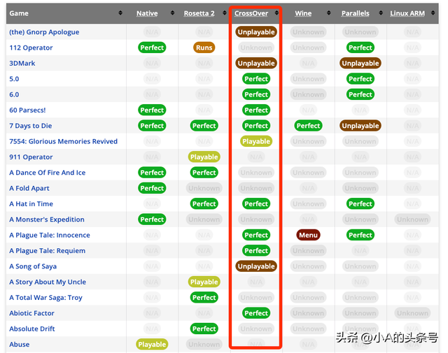Viewport: 448px width, 353px height.
Task: Click Parallels Unplayable badge for 3DMark
Action: 360,63
